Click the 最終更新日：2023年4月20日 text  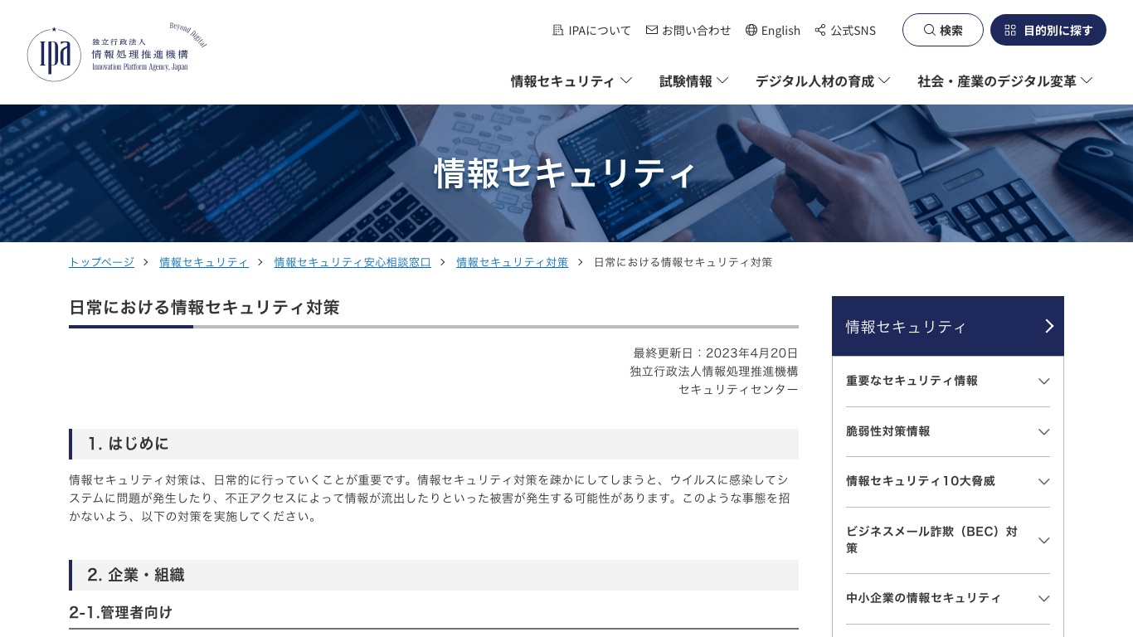716,353
